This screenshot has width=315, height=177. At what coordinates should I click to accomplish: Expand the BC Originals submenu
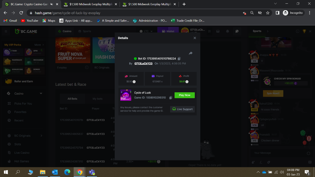click(x=41, y=136)
